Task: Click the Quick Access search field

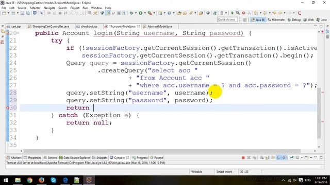Action: (x=227, y=20)
